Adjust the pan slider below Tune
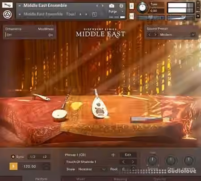Screen dimensions: 201x181 (151, 18)
